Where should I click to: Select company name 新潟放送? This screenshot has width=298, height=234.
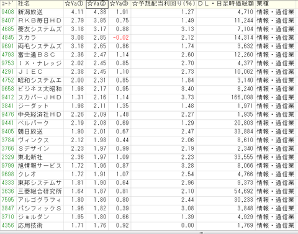30,12
